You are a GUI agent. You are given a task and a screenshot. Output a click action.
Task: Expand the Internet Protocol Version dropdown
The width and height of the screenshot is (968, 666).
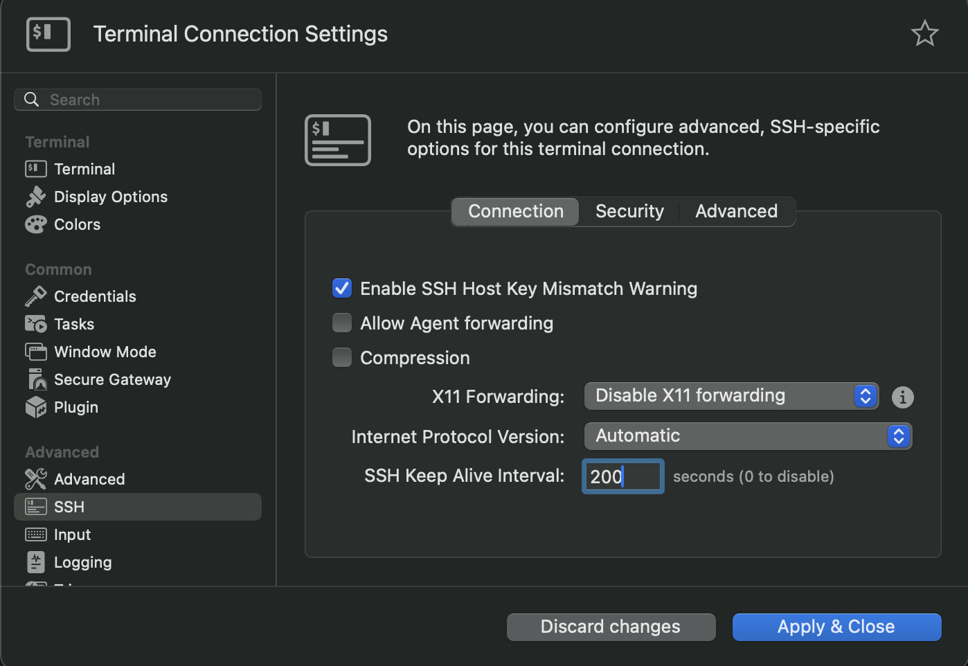(748, 436)
